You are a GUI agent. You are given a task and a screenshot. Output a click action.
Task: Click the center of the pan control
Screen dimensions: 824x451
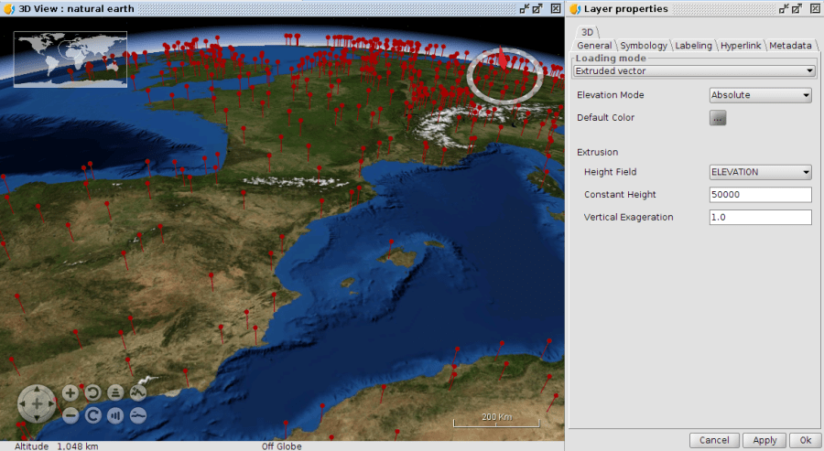click(37, 403)
